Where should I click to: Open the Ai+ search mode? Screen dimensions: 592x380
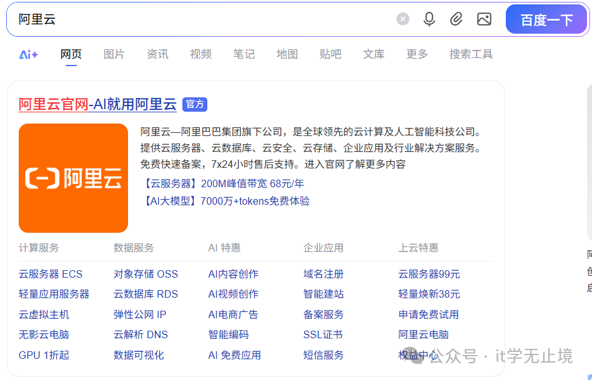[x=29, y=55]
